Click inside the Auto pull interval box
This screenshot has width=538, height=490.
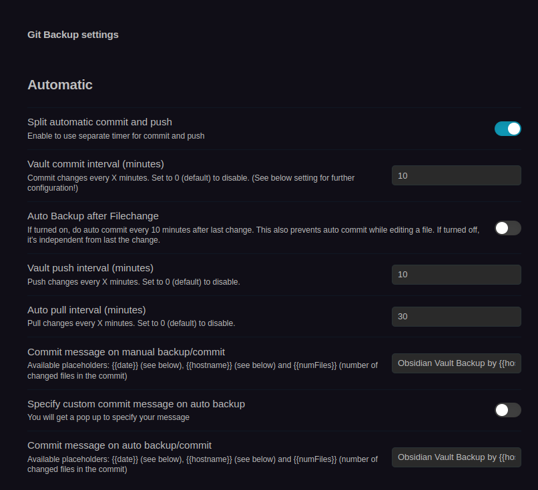tap(456, 316)
